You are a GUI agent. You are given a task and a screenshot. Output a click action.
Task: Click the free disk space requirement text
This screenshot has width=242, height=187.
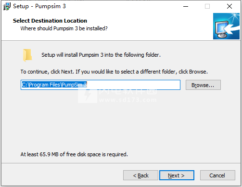(x=74, y=154)
